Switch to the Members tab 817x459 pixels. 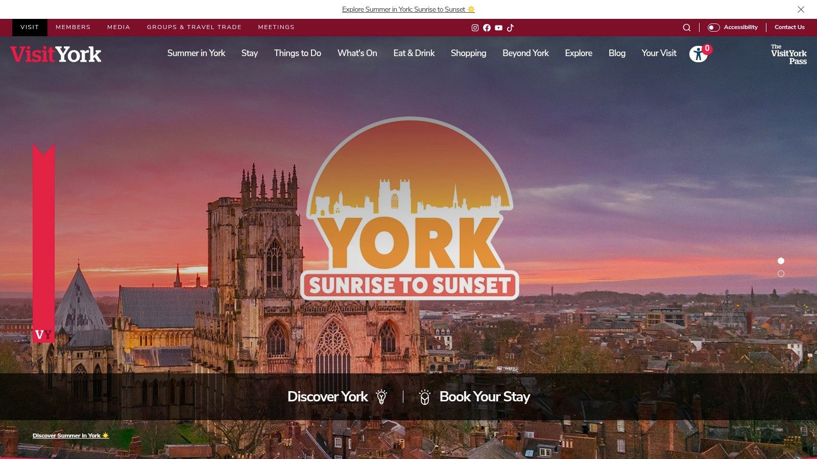[x=73, y=28]
